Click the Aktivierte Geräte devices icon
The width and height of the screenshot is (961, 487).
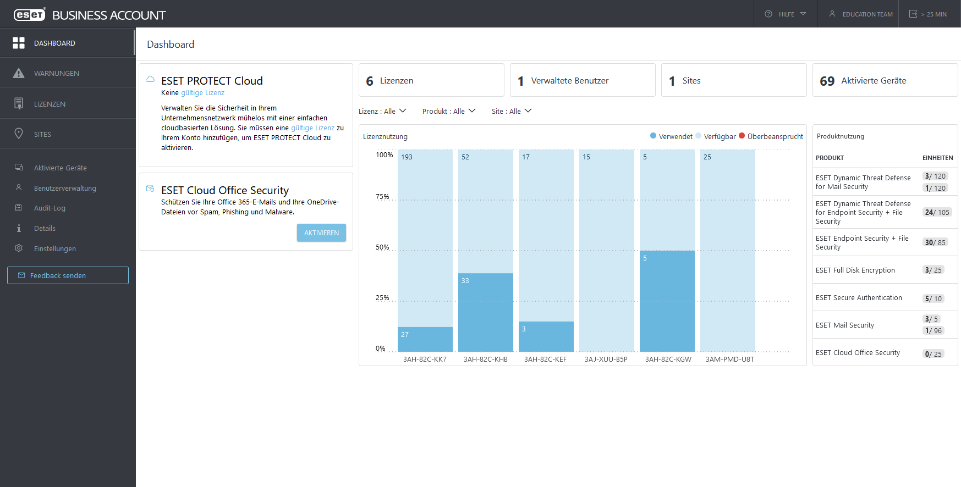(19, 167)
